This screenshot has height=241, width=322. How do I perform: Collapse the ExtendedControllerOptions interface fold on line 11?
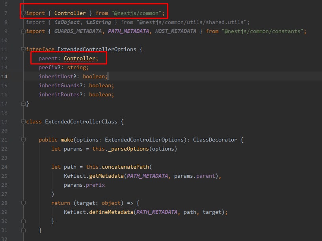23,50
